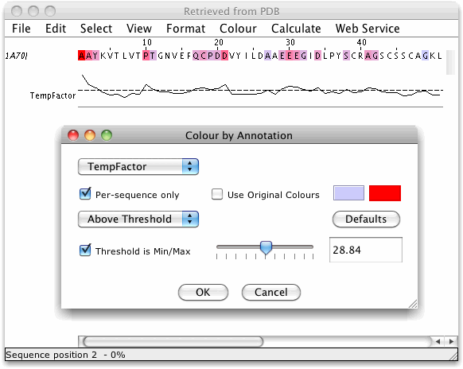Open the Colour menu
This screenshot has height=369, width=463.
[238, 29]
